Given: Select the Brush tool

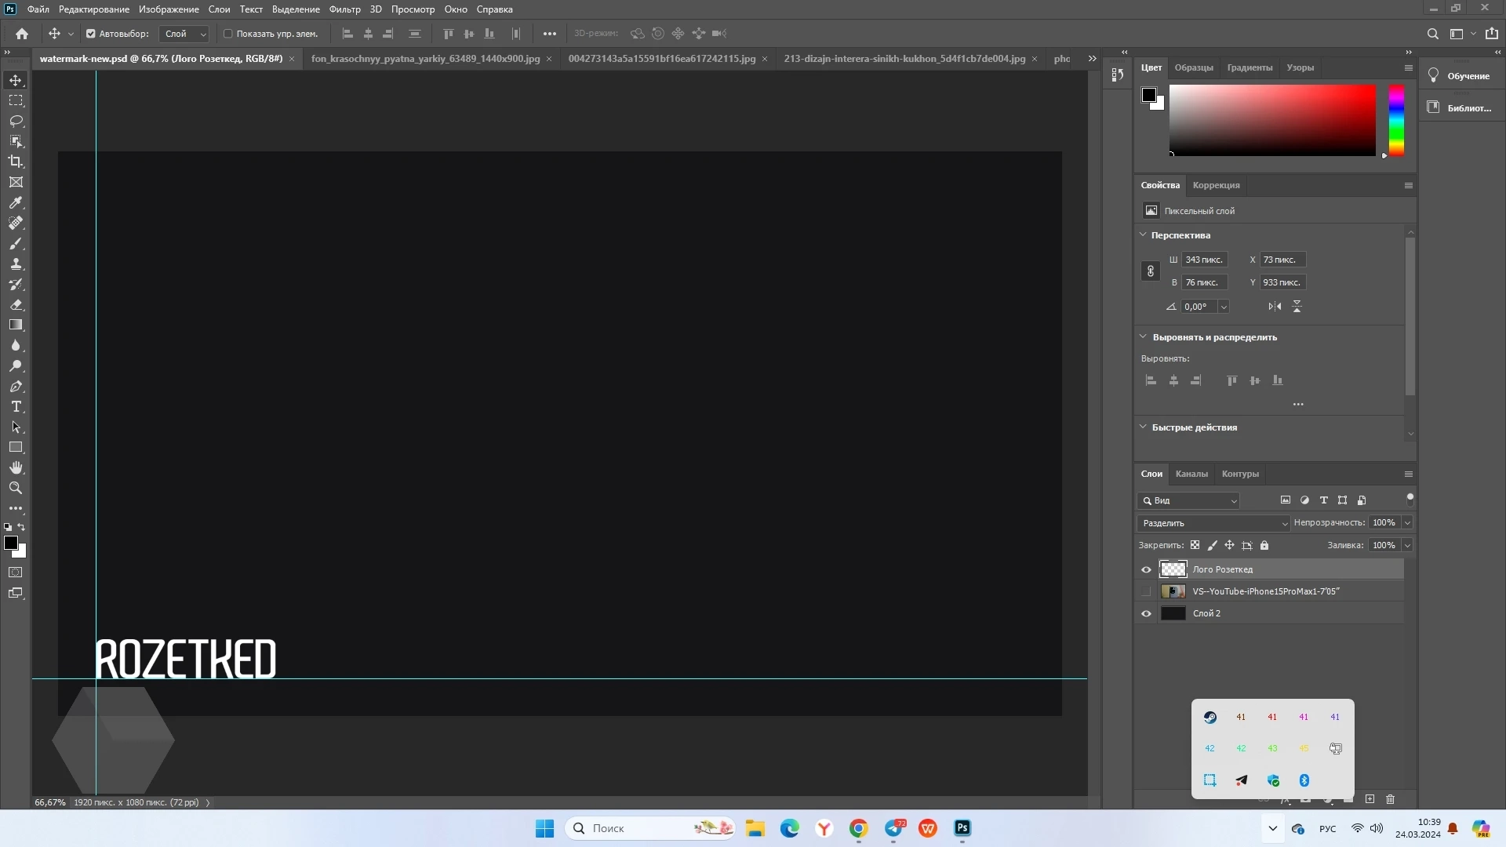Looking at the screenshot, I should pyautogui.click(x=16, y=243).
